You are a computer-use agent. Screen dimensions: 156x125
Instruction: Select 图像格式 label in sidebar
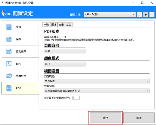21,76
